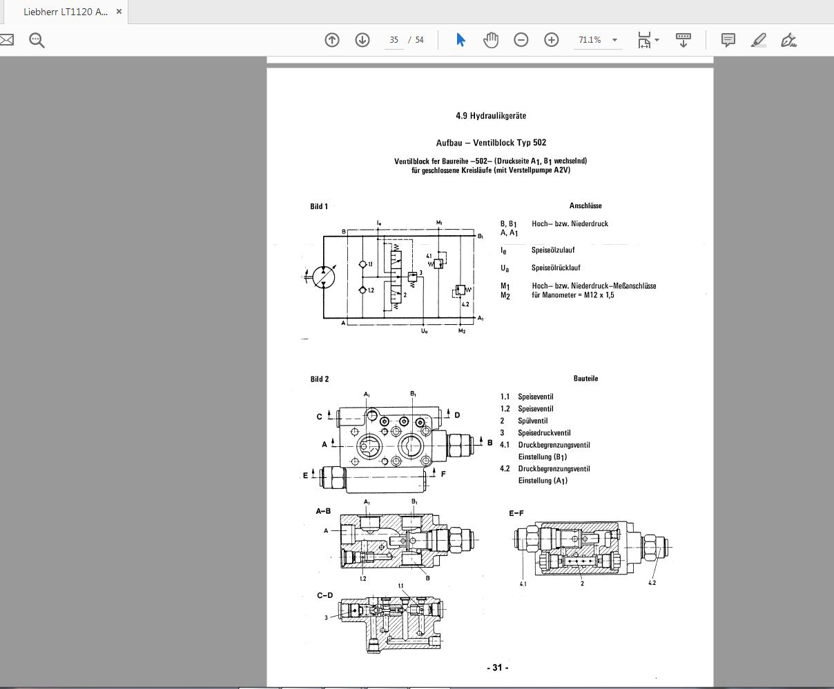Open the Comment tool
The image size is (834, 689).
tap(728, 40)
